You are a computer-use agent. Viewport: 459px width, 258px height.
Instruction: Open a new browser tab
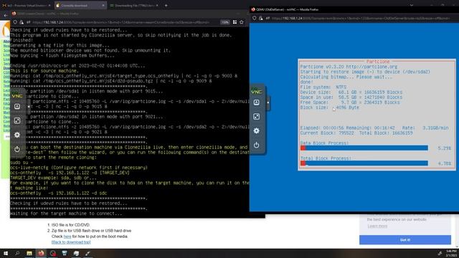click(x=166, y=5)
